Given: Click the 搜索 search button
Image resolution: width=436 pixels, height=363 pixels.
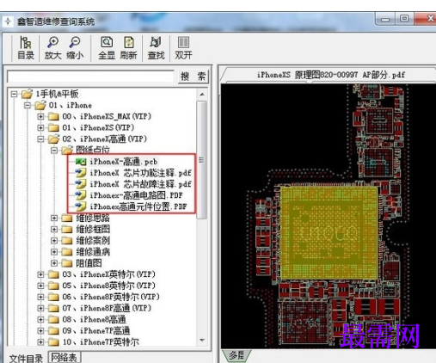Looking at the screenshot, I should (193, 77).
